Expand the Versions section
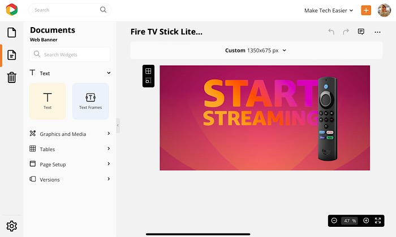This screenshot has width=396, height=237. tap(70, 179)
